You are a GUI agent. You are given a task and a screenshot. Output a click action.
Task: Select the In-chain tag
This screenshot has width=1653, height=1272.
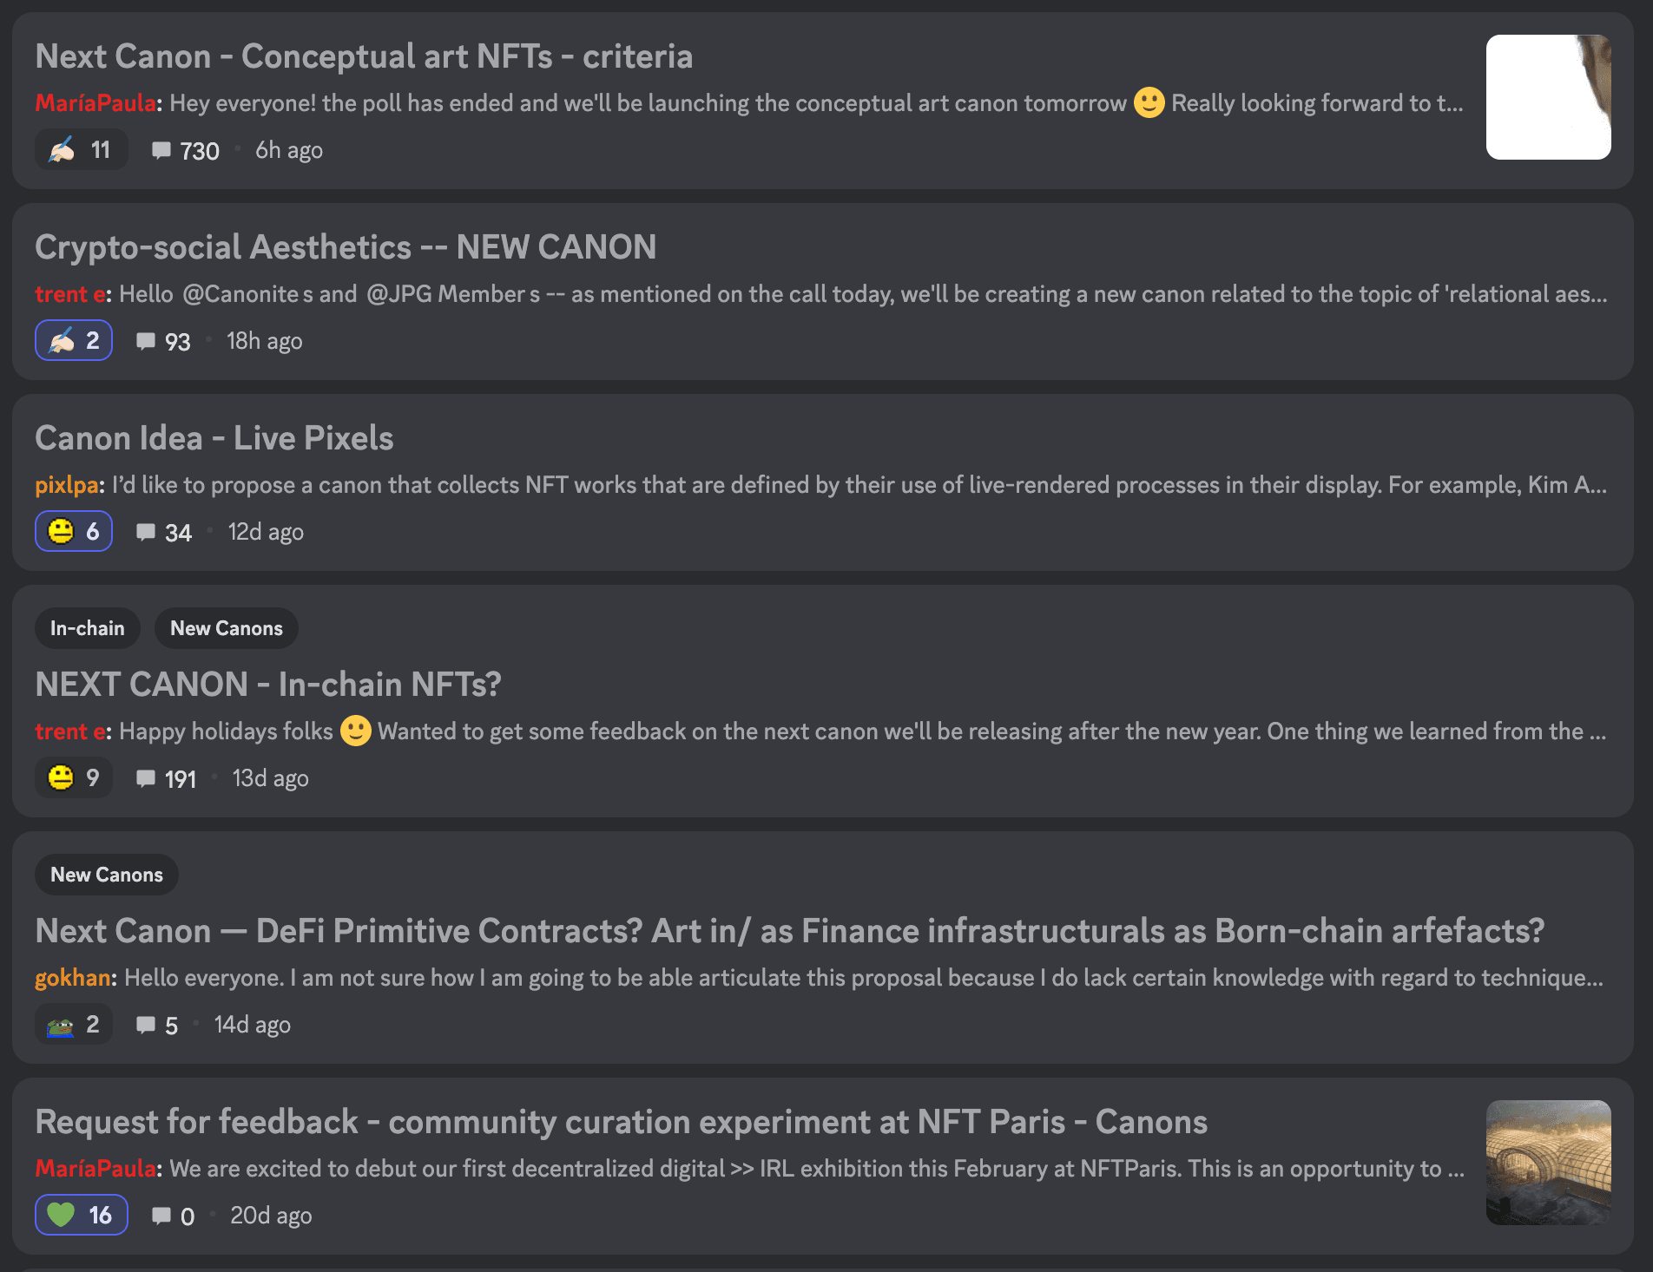88,628
